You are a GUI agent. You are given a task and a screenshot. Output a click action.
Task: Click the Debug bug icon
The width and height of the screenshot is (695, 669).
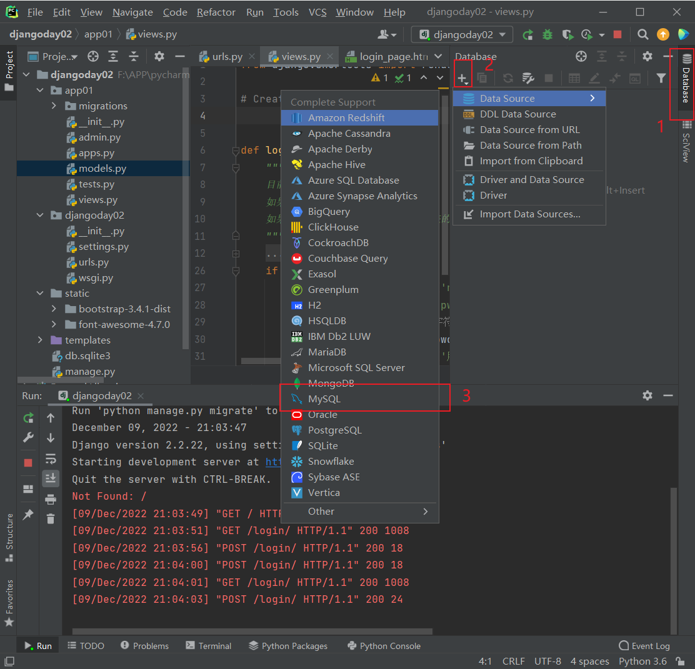pos(547,35)
